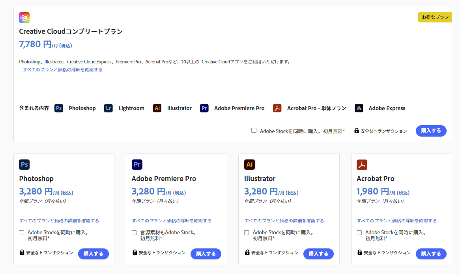The image size is (460, 274).
Task: Click the 7,780 円 price text
Action: [x=45, y=44]
